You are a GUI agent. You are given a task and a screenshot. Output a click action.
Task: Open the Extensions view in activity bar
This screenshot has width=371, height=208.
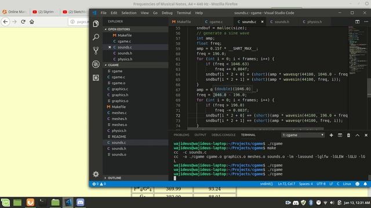pos(96,77)
